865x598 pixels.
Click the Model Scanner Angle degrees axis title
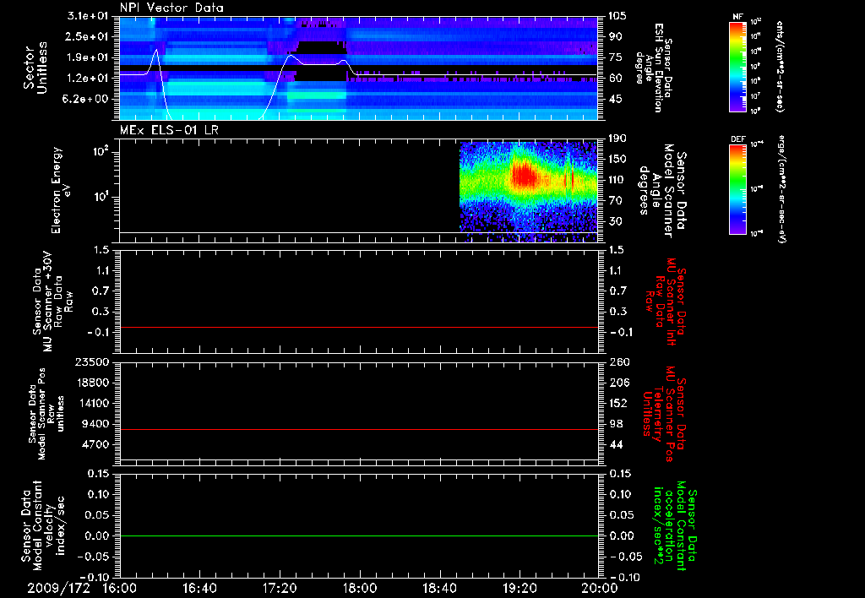(662, 191)
